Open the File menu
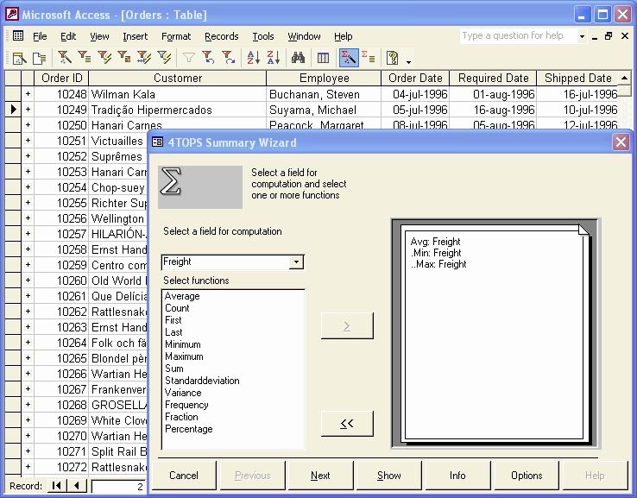The height and width of the screenshot is (498, 637). 40,36
